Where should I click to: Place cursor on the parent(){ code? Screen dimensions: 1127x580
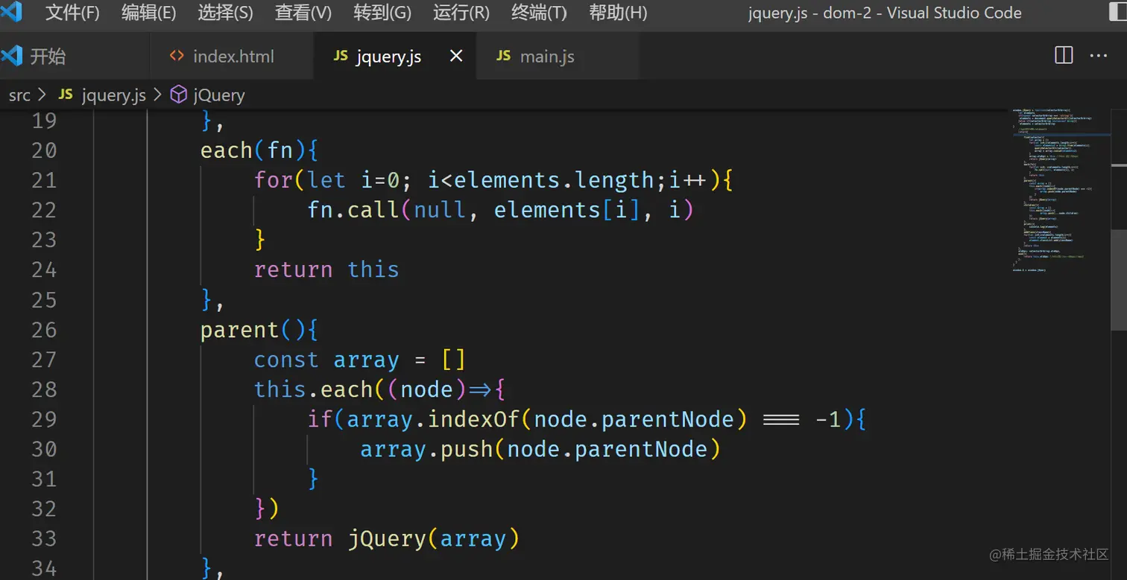coord(259,329)
